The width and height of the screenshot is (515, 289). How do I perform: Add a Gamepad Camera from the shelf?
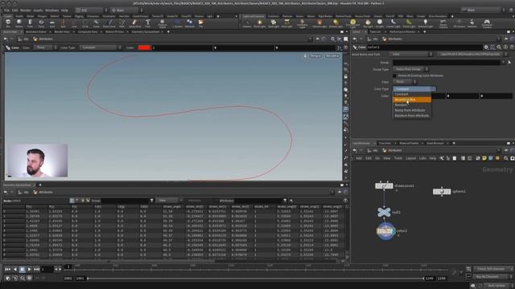coord(487,23)
